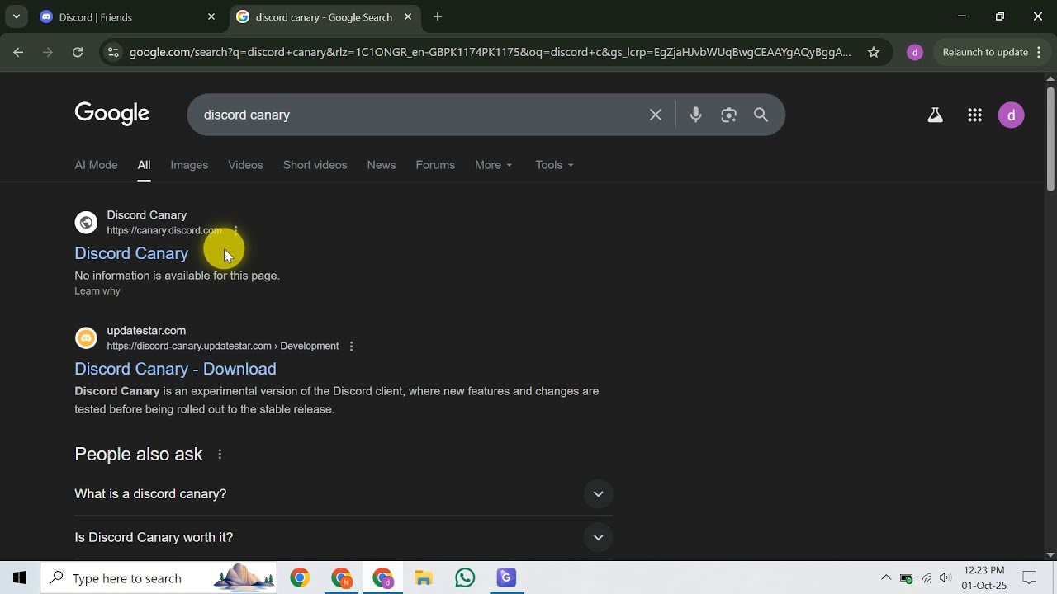
Task: Show hidden system tray icons
Action: (x=886, y=577)
